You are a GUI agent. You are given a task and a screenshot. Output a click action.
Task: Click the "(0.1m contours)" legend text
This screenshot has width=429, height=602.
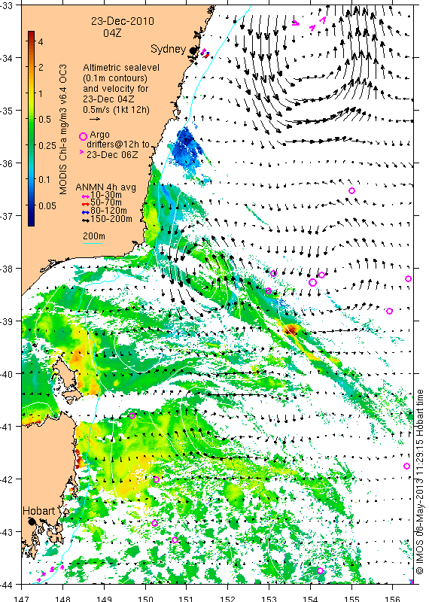tap(115, 78)
